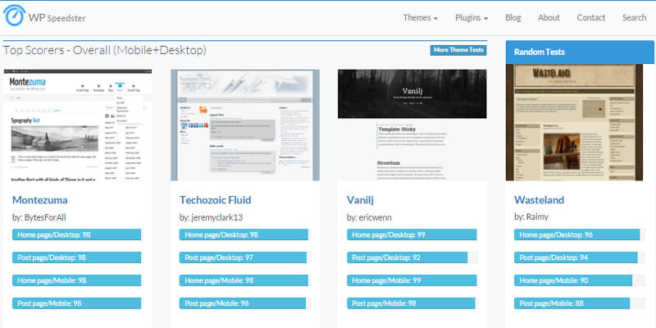Click the author text 'by: jeremyclark13'
The width and height of the screenshot is (656, 328).
(x=212, y=217)
